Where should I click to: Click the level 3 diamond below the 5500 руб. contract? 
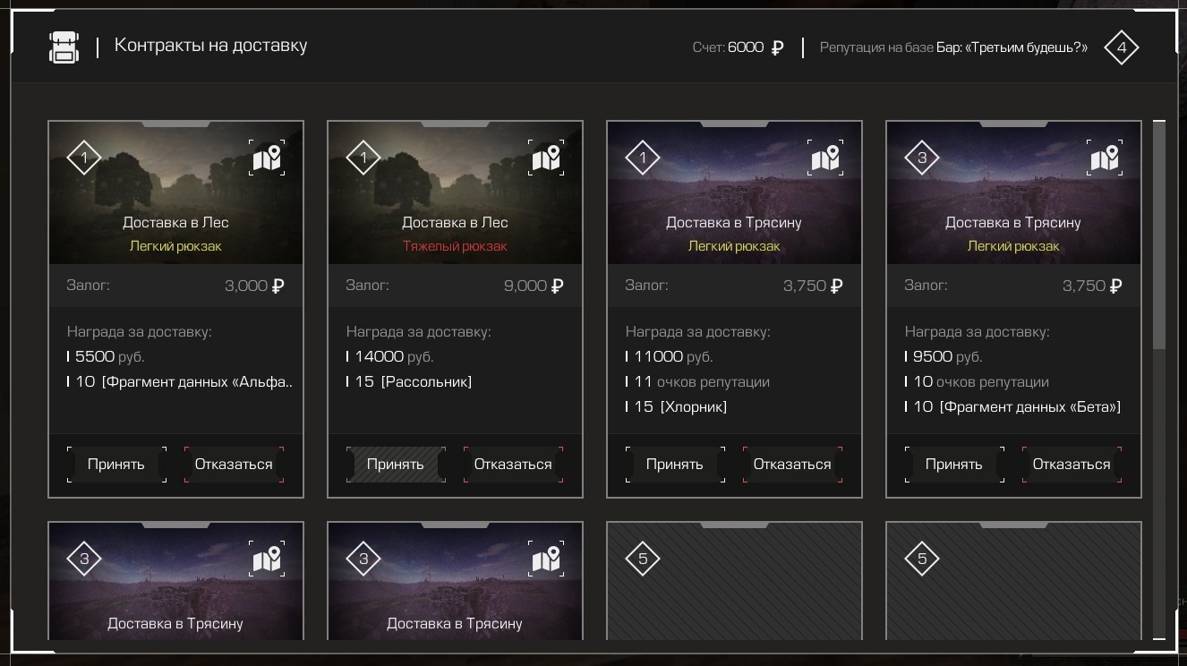point(84,559)
